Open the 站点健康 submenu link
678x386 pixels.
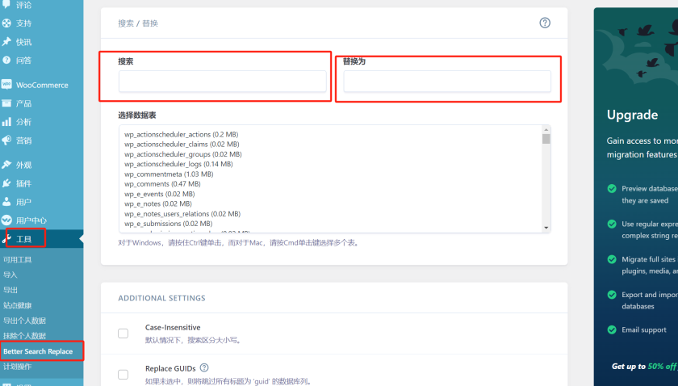[x=17, y=305]
